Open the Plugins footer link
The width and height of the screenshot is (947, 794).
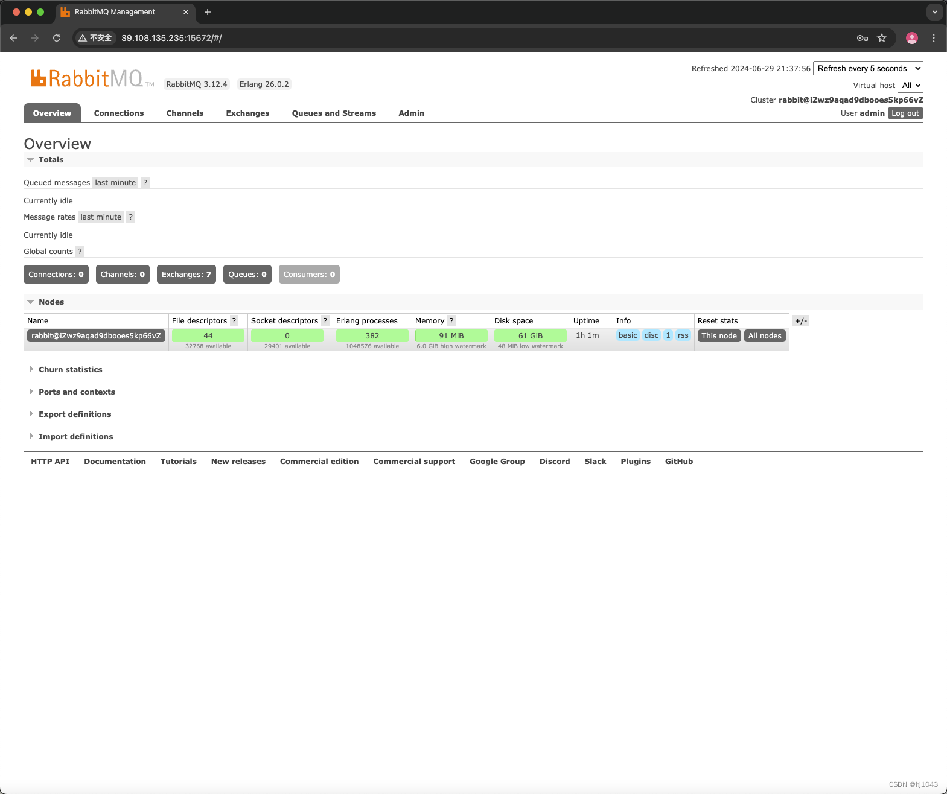(636, 462)
